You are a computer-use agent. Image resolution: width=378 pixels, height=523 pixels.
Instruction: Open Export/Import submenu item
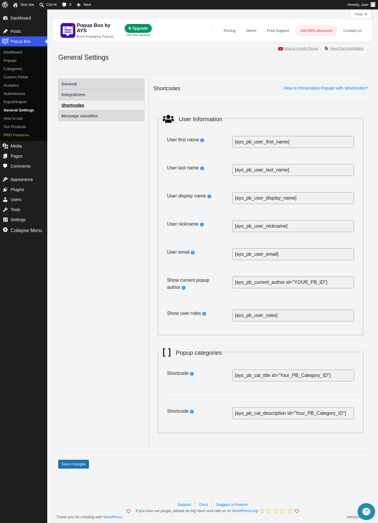(x=15, y=102)
